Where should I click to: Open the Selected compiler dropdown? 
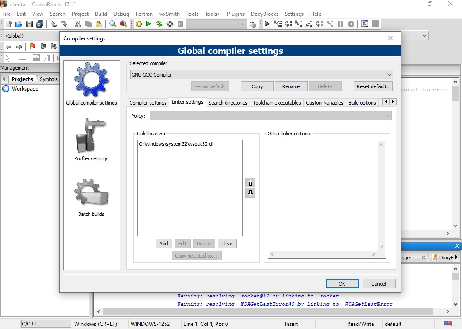coord(261,75)
